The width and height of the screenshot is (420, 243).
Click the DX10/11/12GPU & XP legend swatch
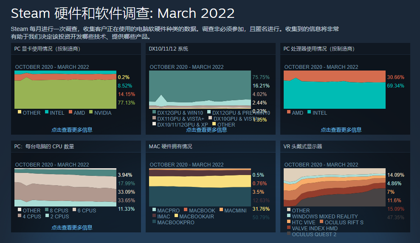(154, 124)
